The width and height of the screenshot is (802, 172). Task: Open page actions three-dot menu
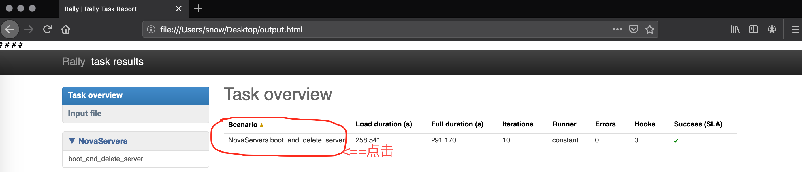(x=617, y=30)
